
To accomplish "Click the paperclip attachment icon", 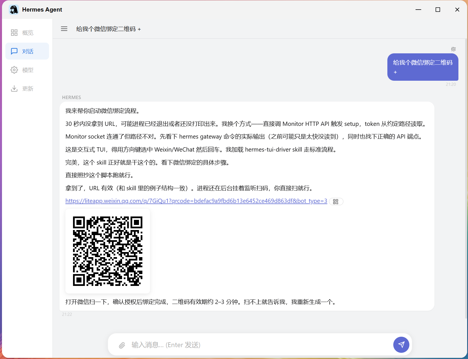I will (x=122, y=345).
